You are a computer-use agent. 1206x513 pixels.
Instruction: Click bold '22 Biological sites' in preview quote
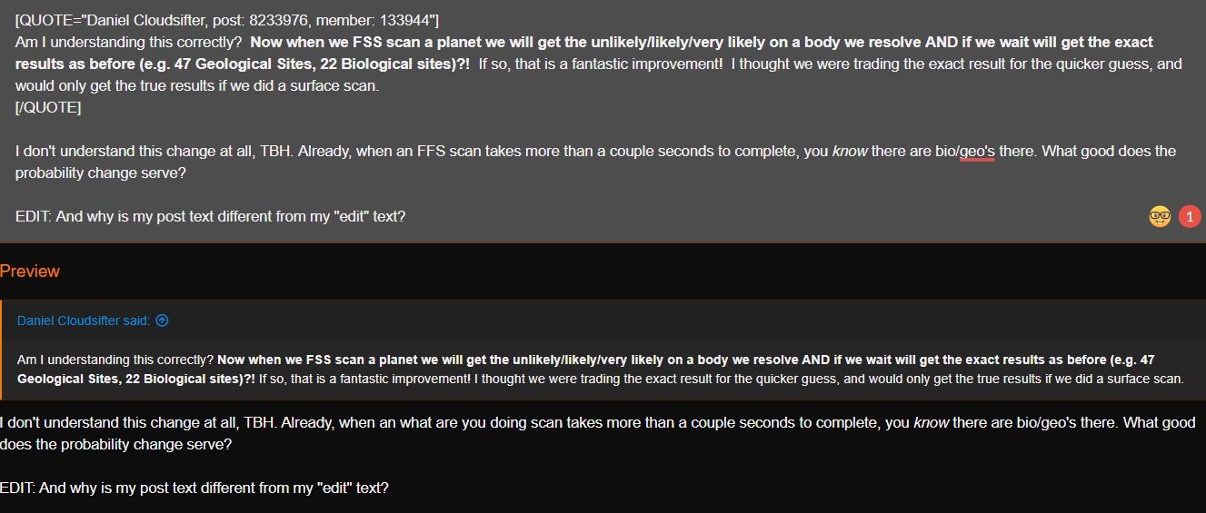[x=187, y=379]
